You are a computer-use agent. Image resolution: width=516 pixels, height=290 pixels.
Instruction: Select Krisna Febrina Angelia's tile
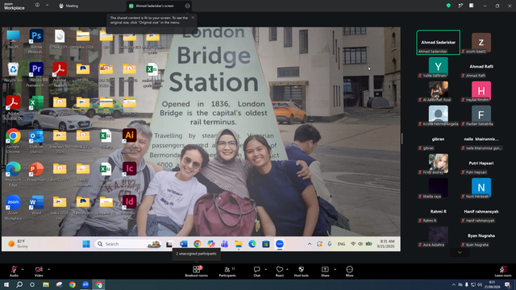tap(439, 115)
